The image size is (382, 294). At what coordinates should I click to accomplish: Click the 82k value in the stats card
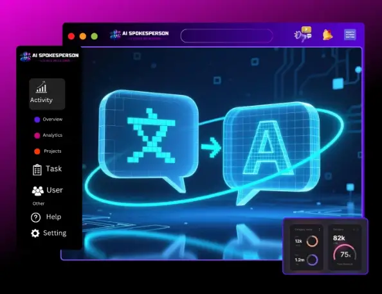pyautogui.click(x=339, y=238)
